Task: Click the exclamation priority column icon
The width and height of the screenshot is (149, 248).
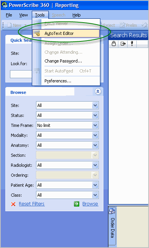Action: coord(132,43)
